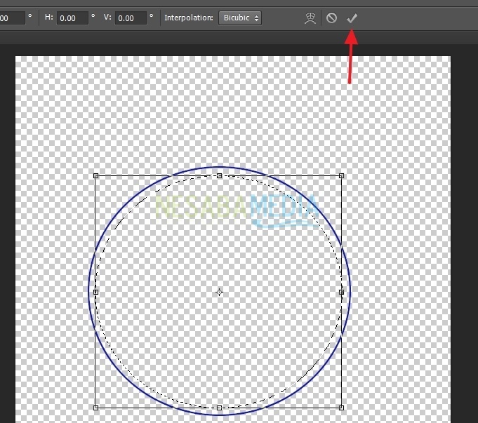
Task: Select the bottom-center transform handle
Action: (219, 408)
